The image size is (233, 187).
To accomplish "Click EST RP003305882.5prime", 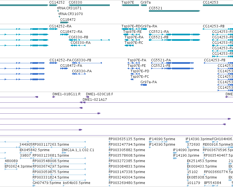I will pyautogui.click(x=127, y=150).
